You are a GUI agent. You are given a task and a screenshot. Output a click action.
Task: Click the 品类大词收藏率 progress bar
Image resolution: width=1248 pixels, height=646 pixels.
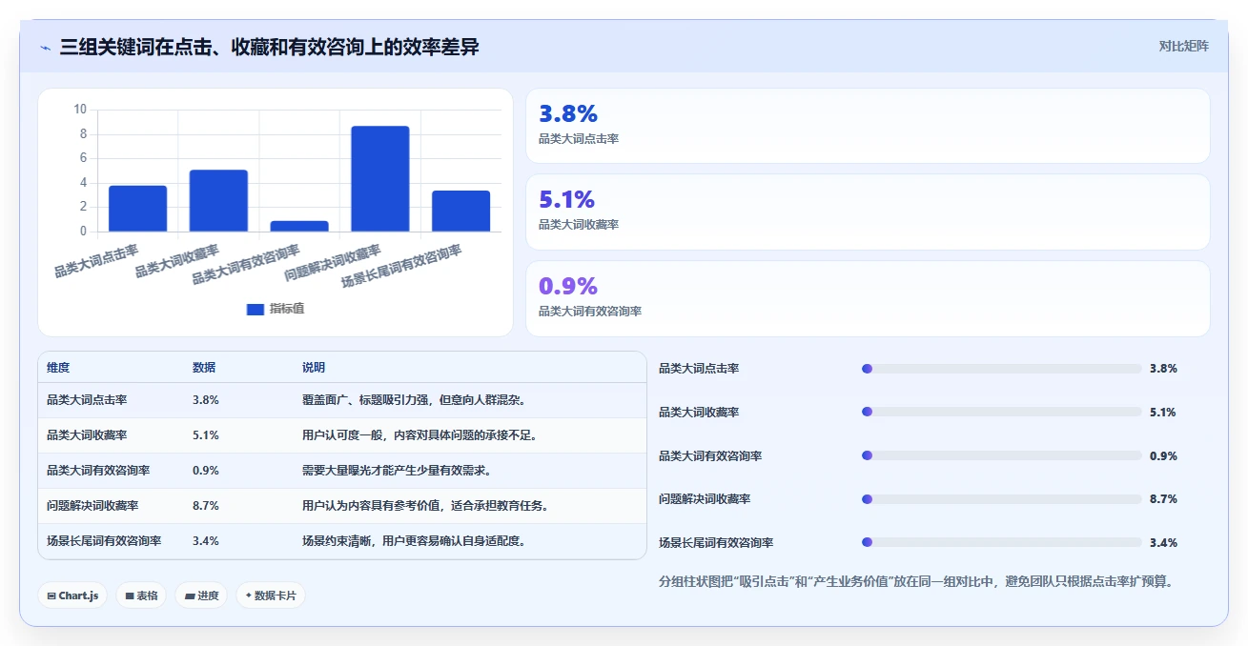tap(1001, 413)
